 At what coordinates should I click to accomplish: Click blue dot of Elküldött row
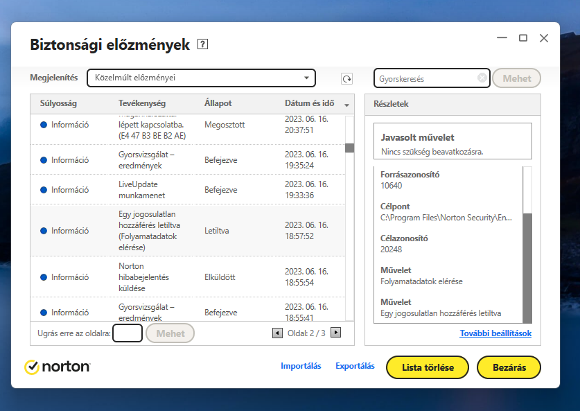pyautogui.click(x=44, y=277)
